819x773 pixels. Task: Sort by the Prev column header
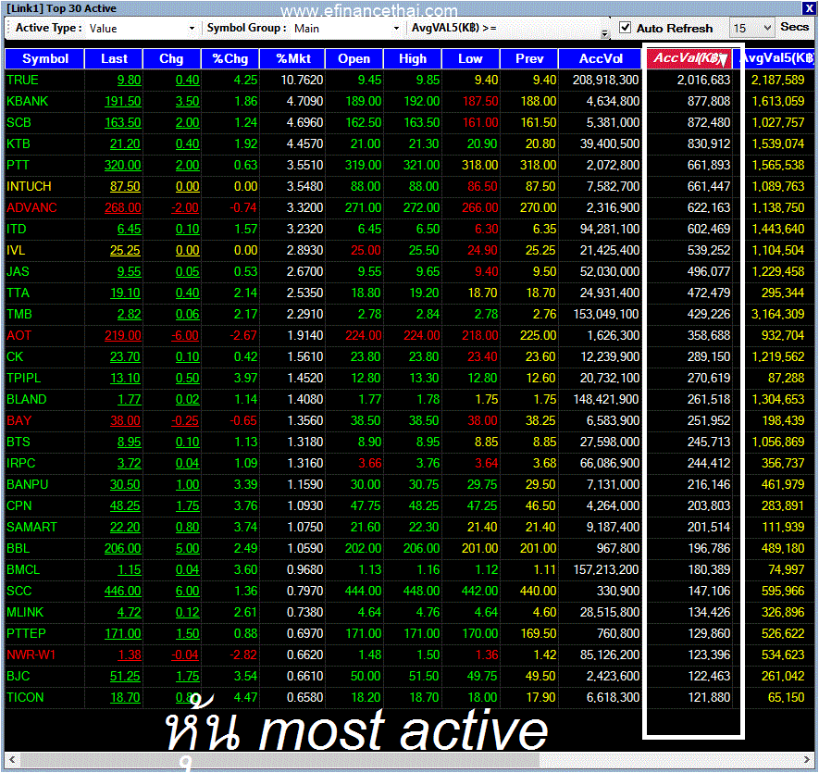[529, 58]
